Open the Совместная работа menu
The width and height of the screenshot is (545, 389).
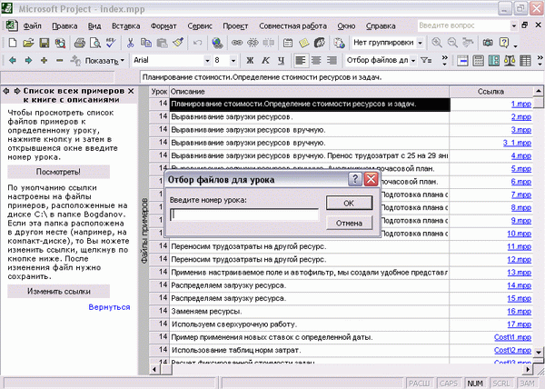click(292, 26)
